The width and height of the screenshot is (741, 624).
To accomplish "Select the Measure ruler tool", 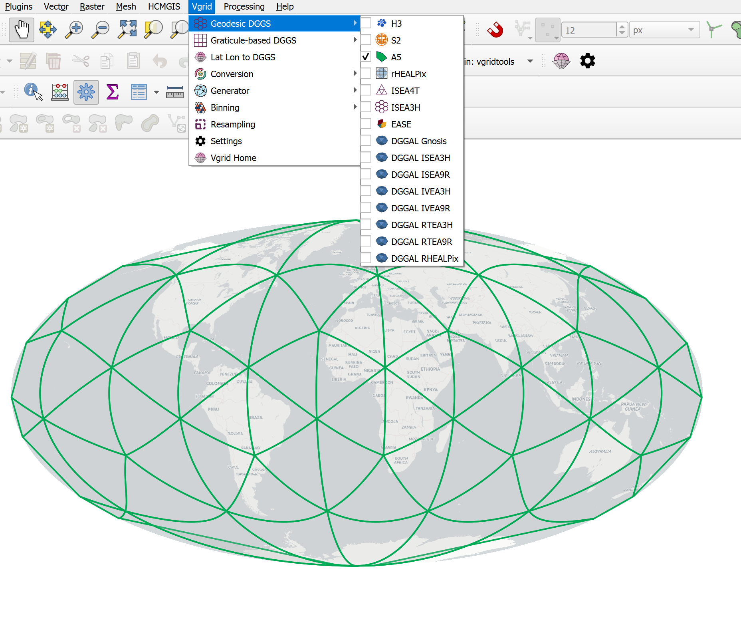I will (175, 92).
